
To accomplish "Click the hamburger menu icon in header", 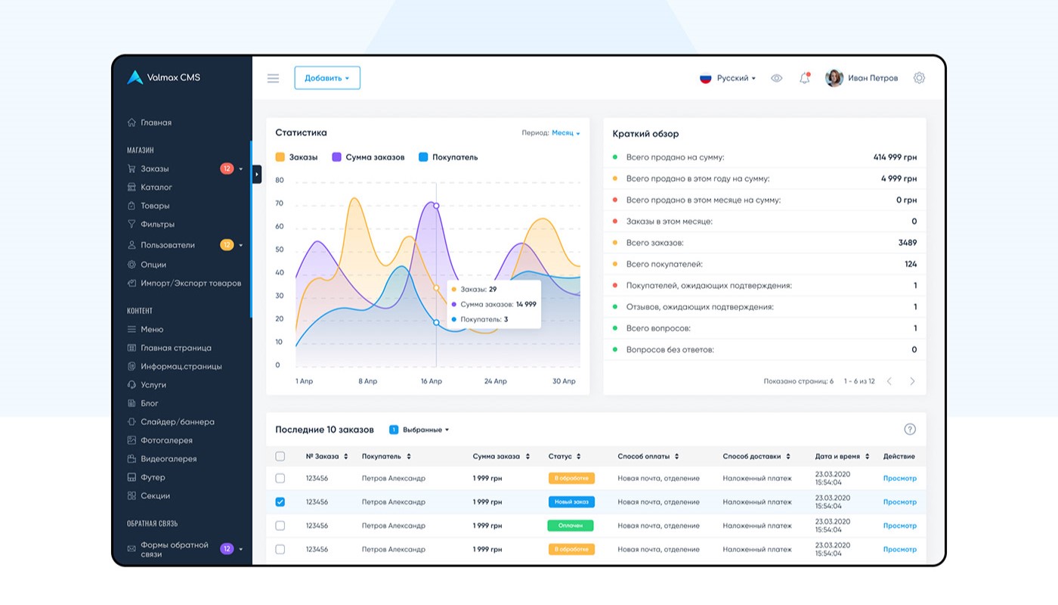I will pyautogui.click(x=273, y=78).
